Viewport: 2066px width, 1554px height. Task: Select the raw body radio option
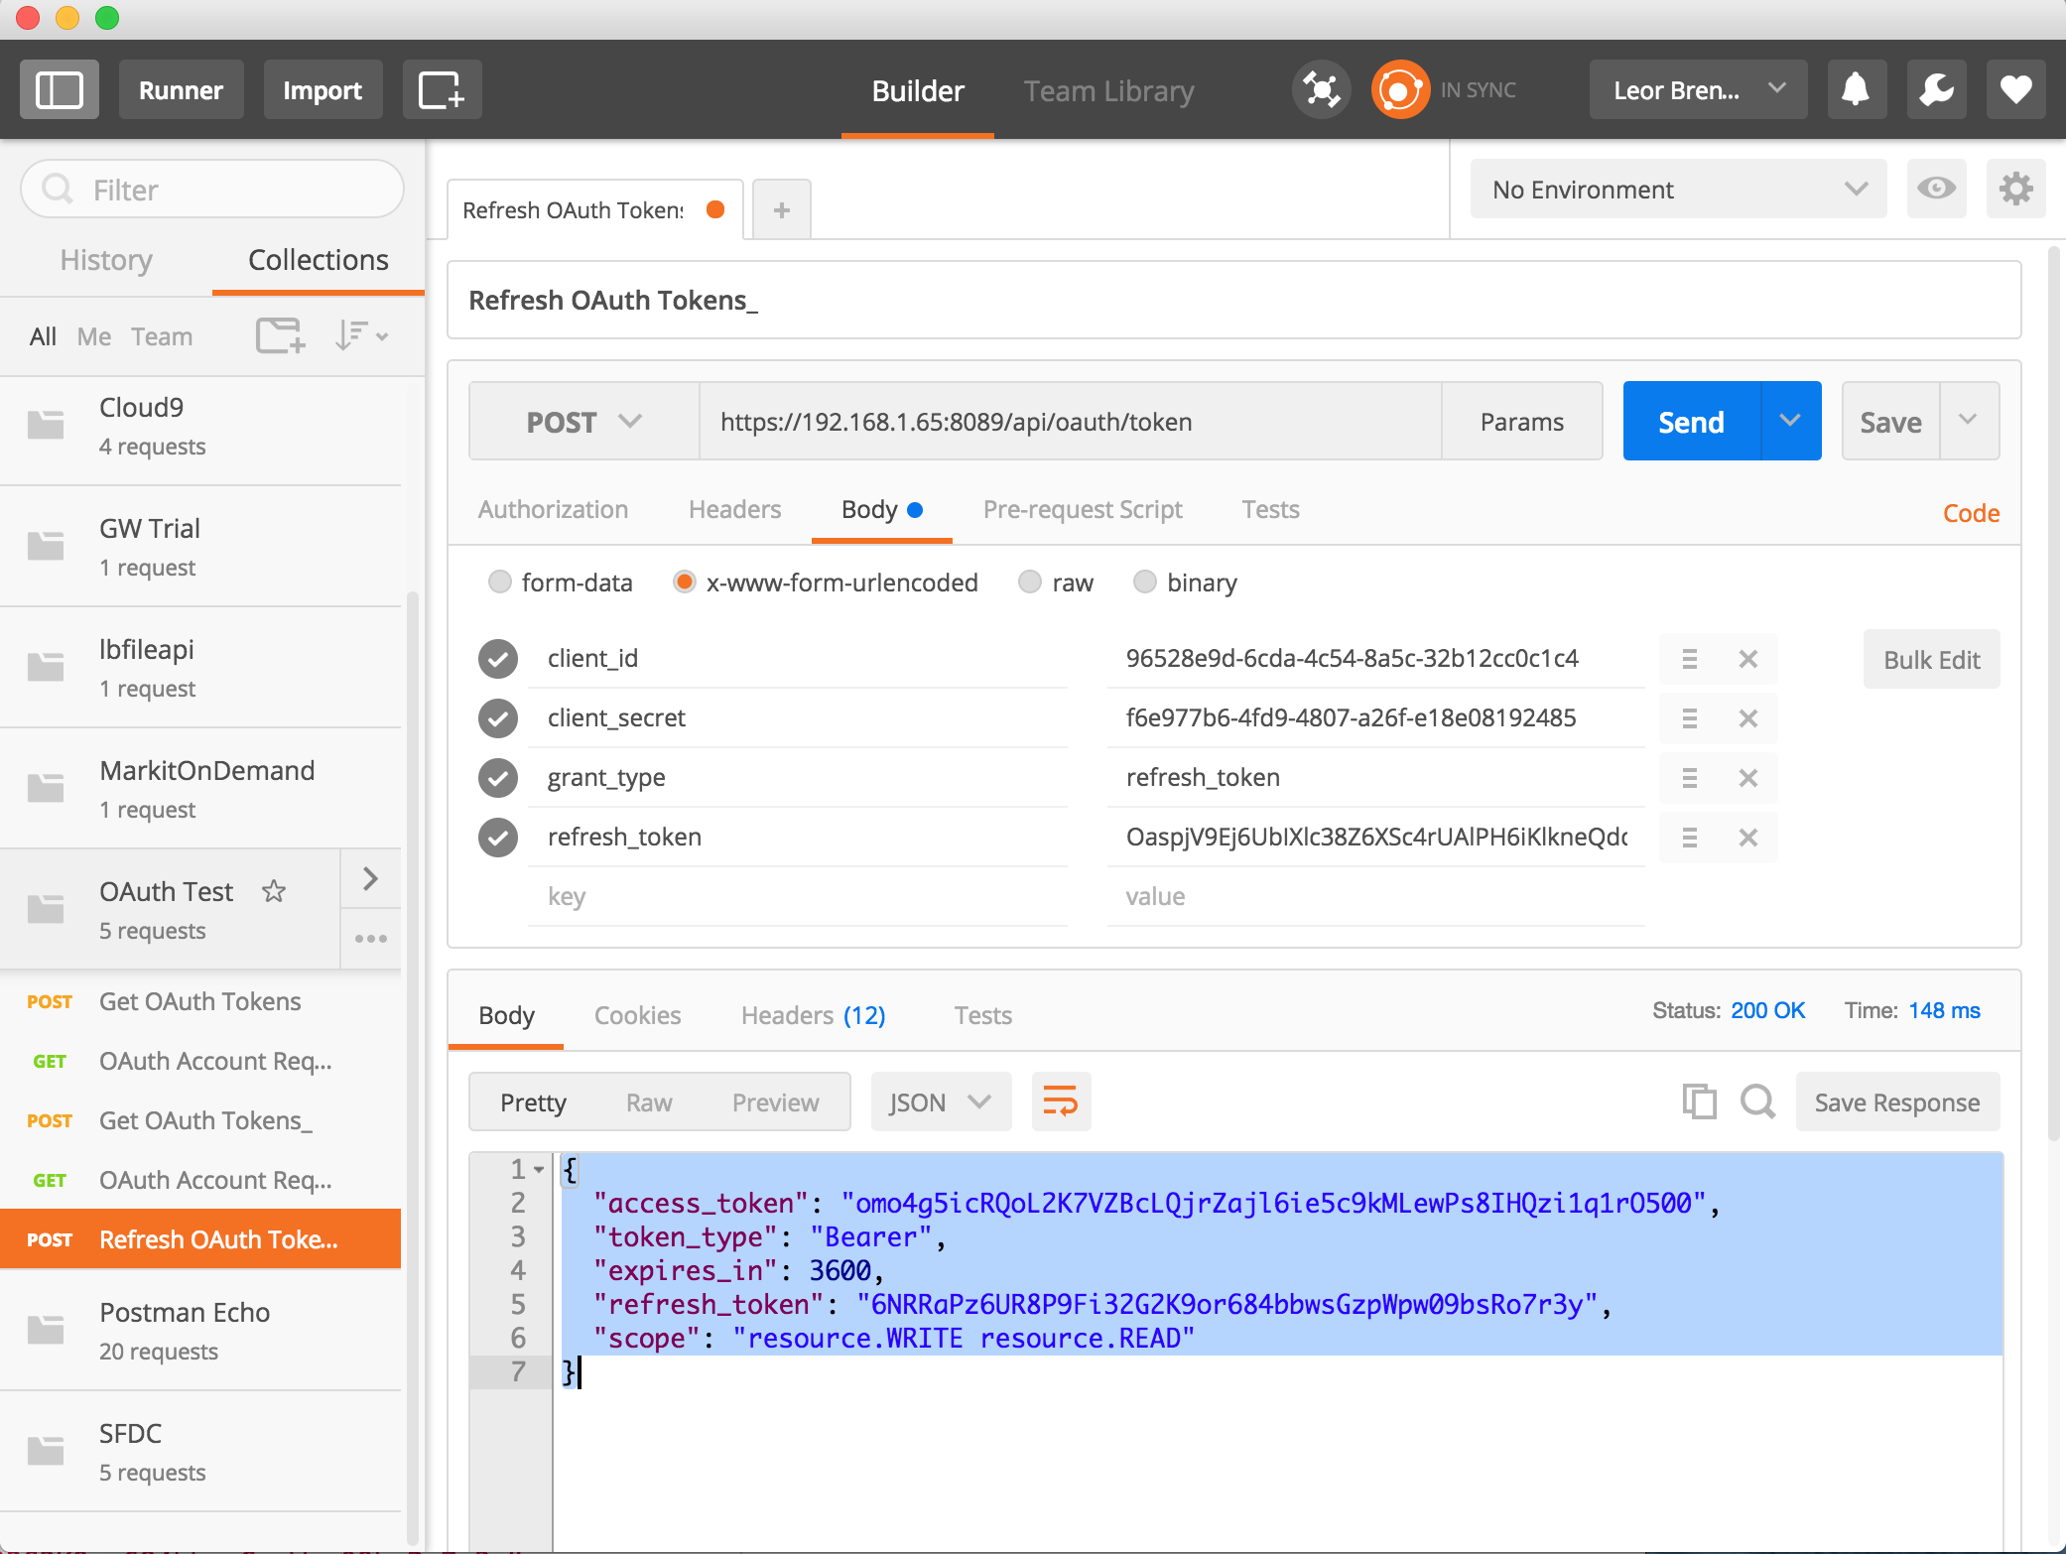[1030, 583]
